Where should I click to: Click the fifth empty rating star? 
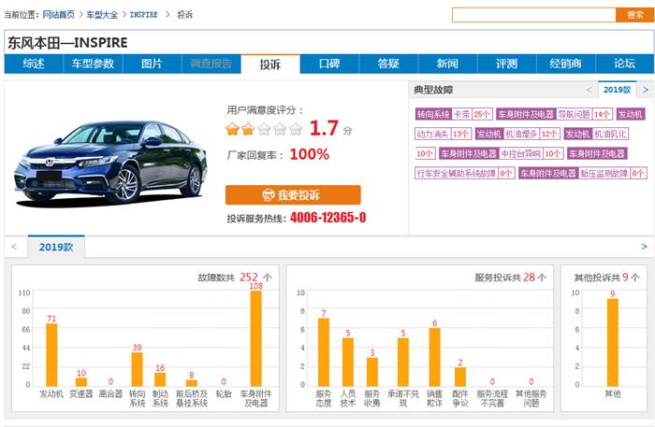[296, 129]
